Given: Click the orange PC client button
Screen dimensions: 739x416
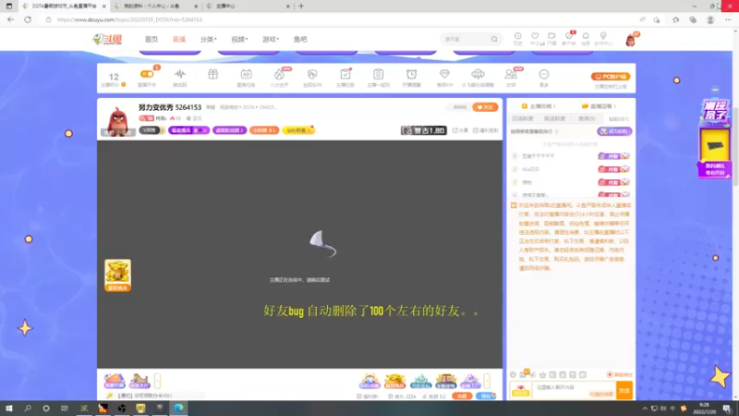Looking at the screenshot, I should click(x=611, y=77).
